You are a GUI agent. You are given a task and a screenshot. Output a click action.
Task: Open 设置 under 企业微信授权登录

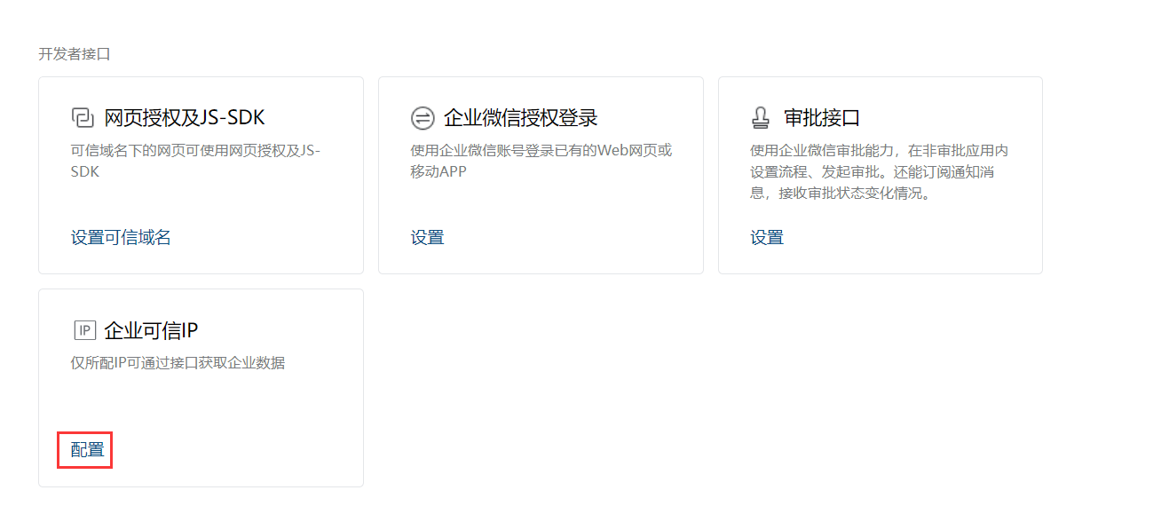[x=427, y=237]
